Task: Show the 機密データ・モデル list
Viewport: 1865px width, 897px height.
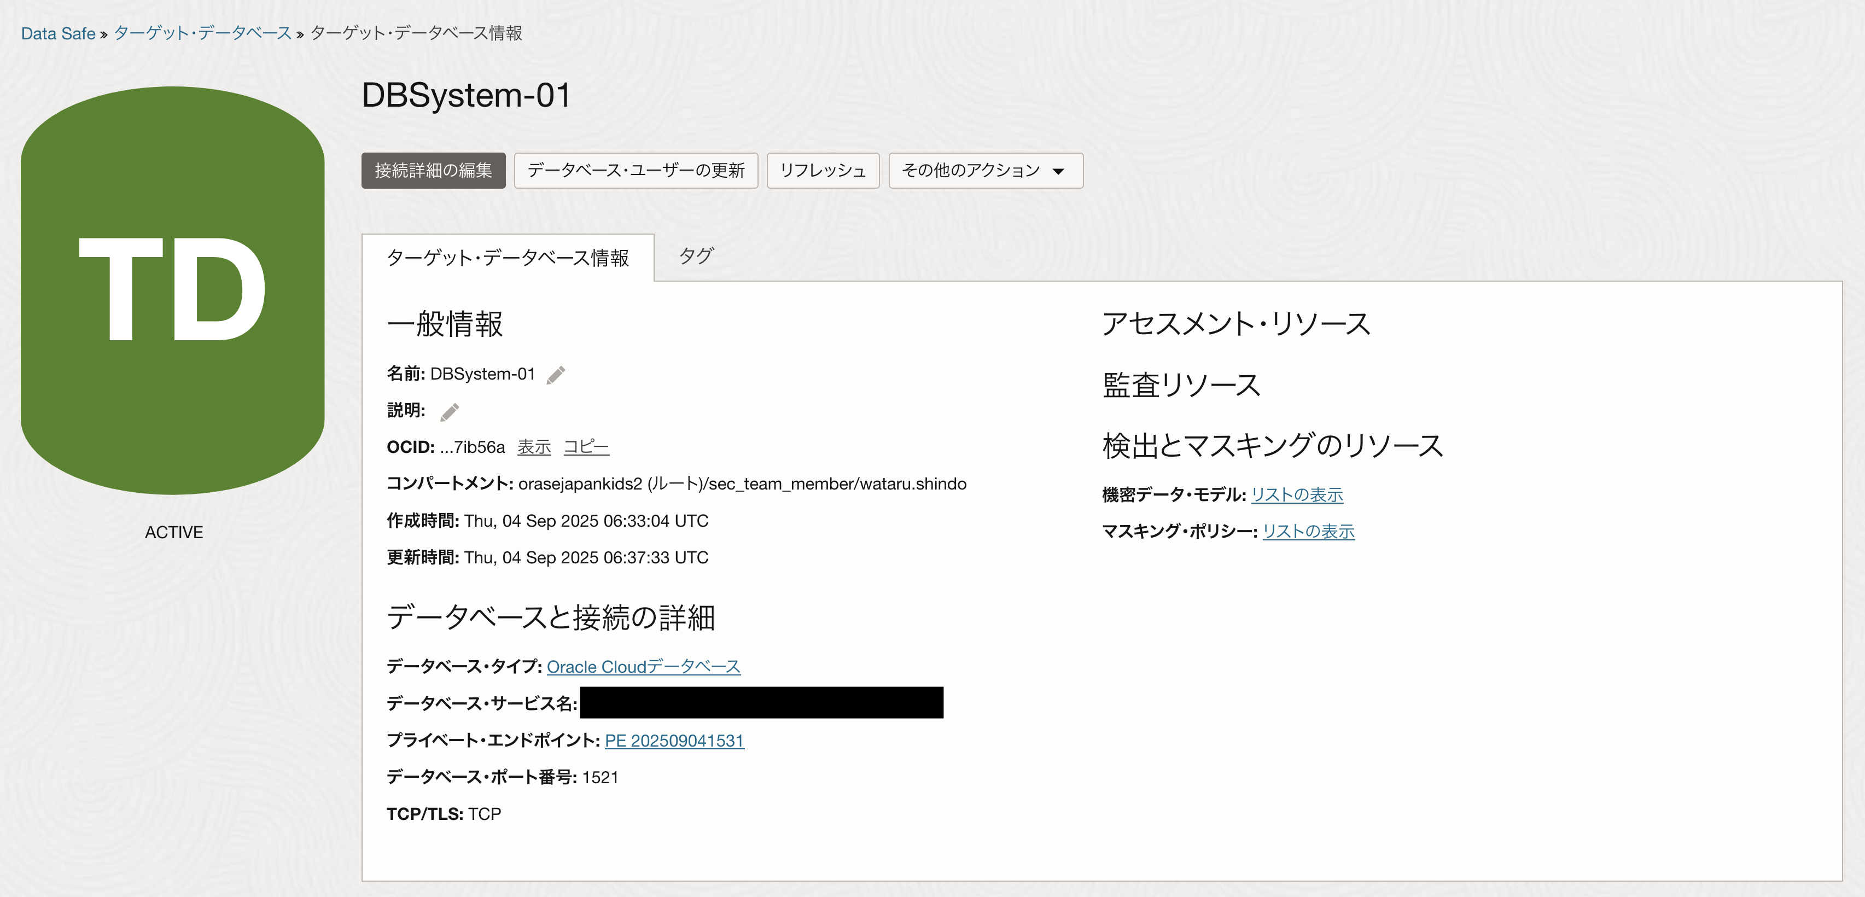Action: 1296,495
